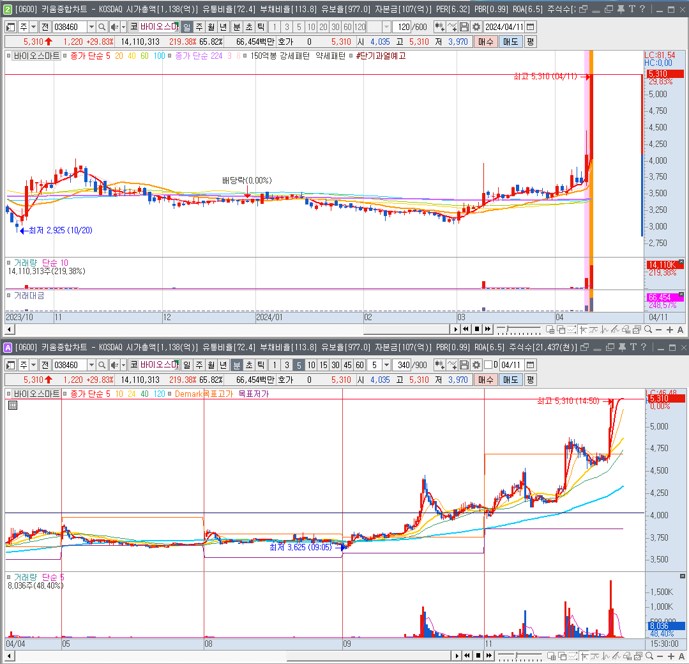Image resolution: width=689 pixels, height=664 pixels.
Task: Click the horizontal scrollbar thumb below top chart
Action: click(x=407, y=329)
